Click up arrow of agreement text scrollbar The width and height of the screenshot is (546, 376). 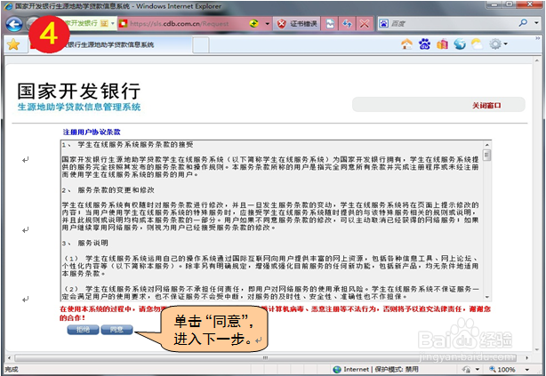pos(487,145)
